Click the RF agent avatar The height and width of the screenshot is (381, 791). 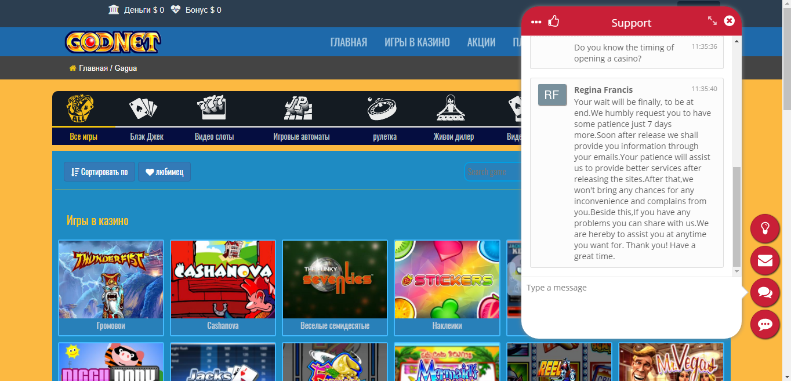pyautogui.click(x=551, y=95)
